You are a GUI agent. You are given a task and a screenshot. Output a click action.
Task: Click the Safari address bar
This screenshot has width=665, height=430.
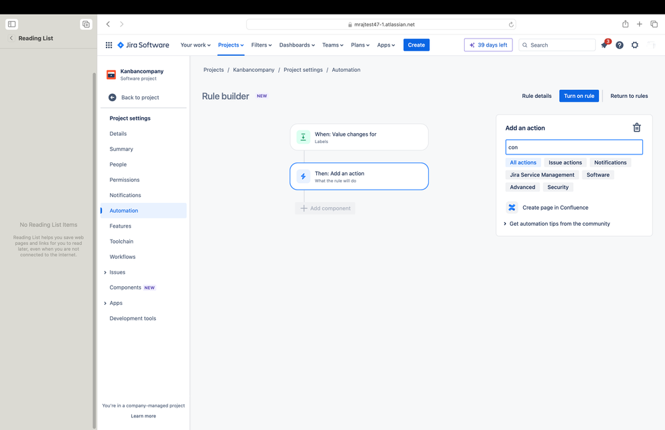[x=381, y=25]
